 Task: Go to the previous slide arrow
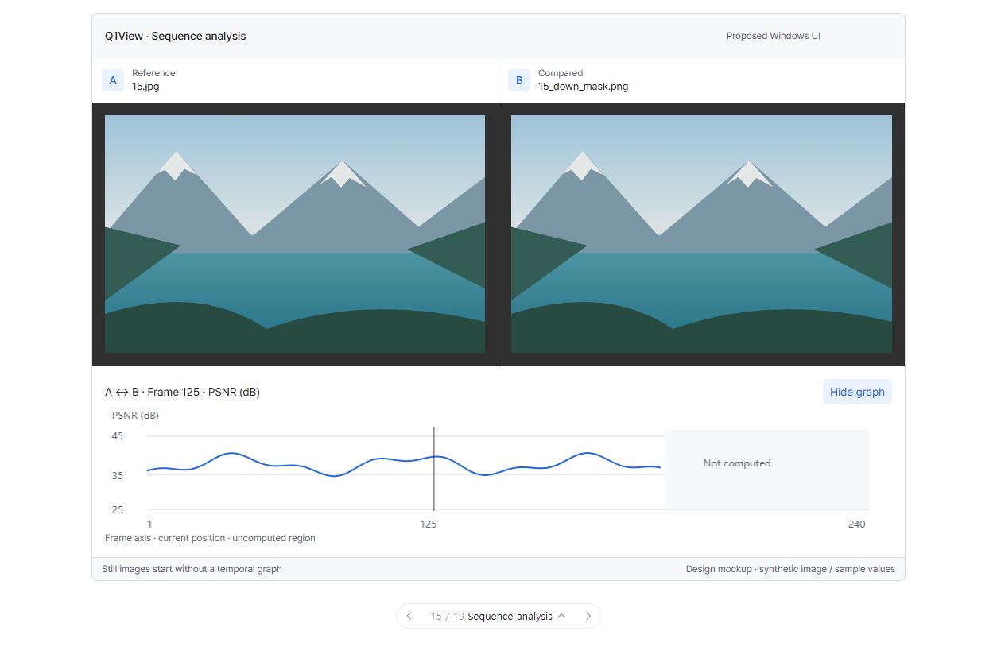coord(409,616)
